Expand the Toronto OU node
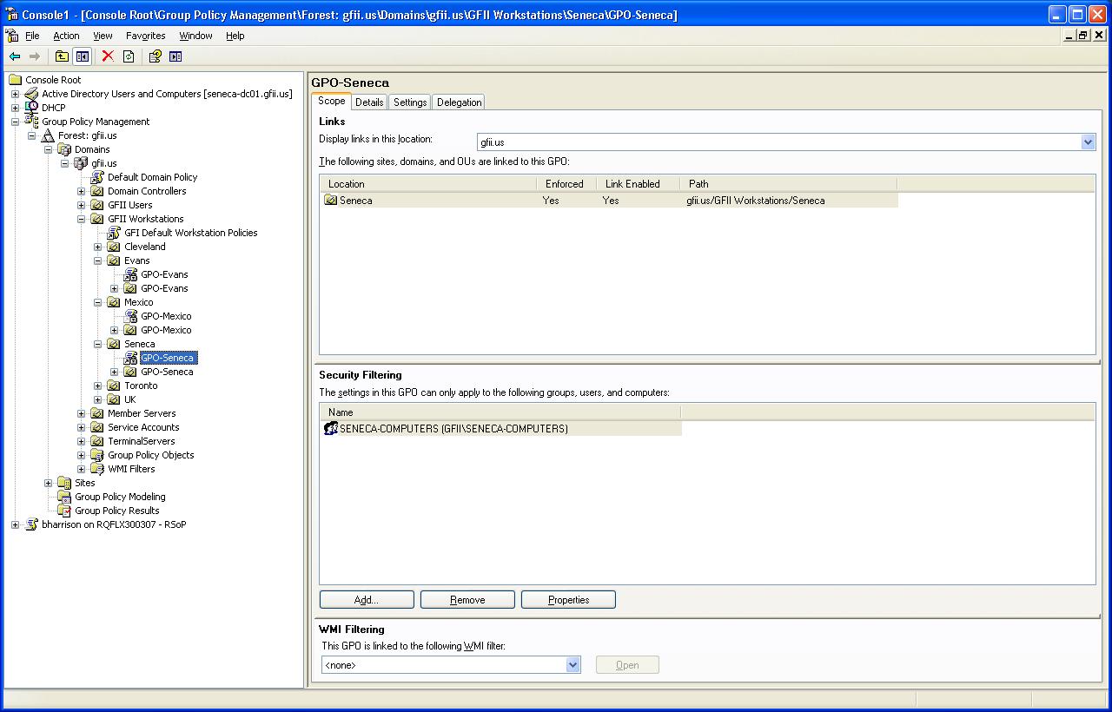The width and height of the screenshot is (1112, 712). [x=97, y=386]
